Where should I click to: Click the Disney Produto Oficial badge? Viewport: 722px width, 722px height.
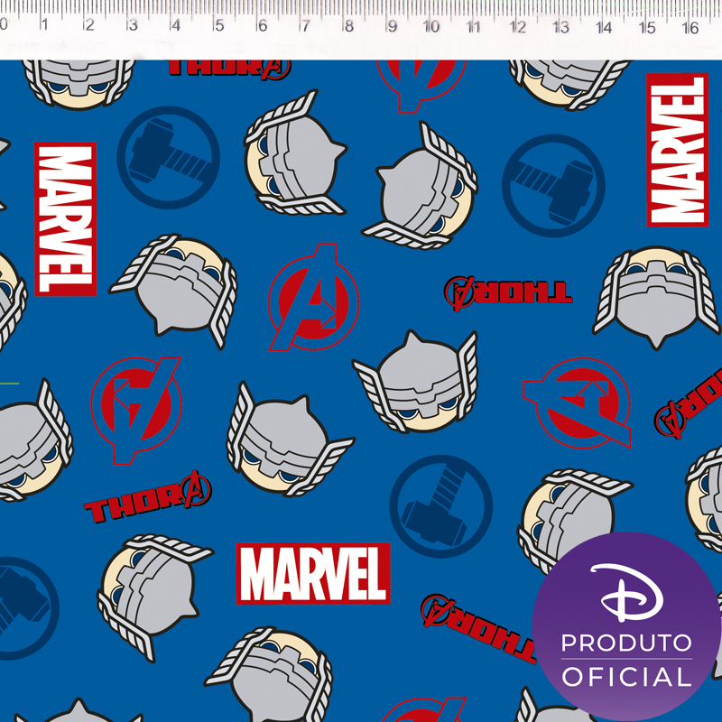[626, 625]
